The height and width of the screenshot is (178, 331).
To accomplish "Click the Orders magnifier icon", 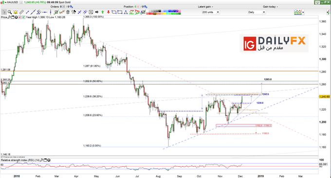I will point(72,7).
